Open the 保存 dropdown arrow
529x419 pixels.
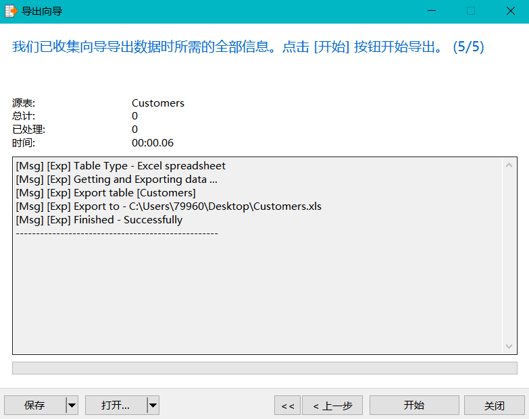tap(72, 406)
